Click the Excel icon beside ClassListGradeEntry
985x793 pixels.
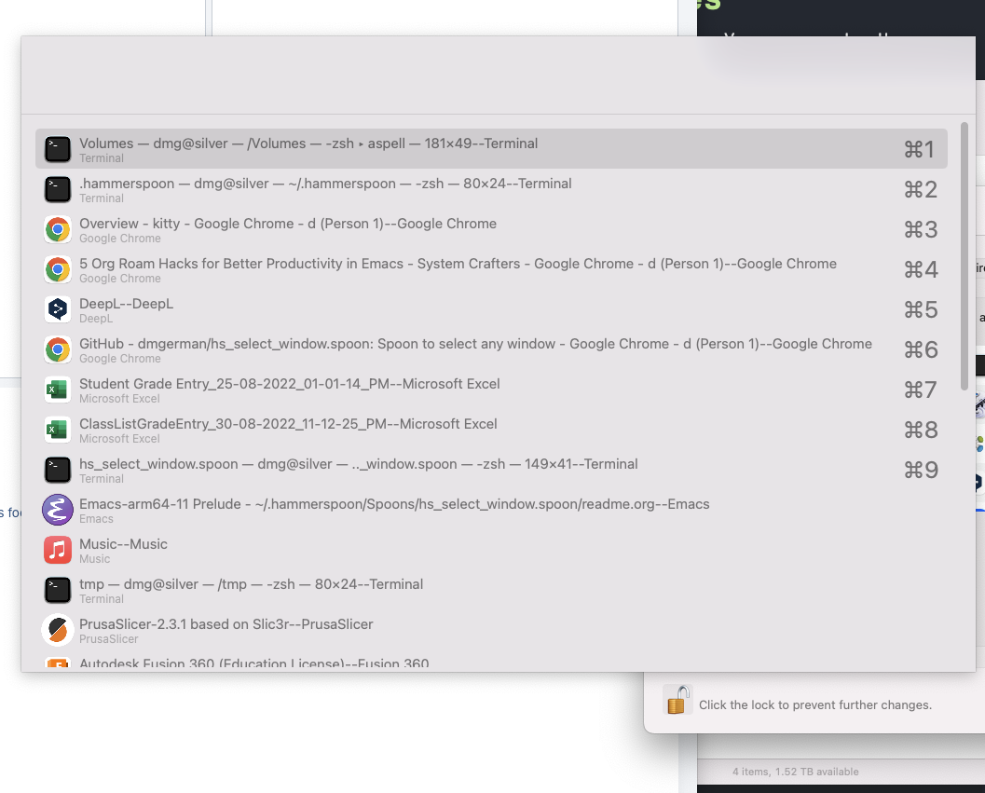[57, 431]
